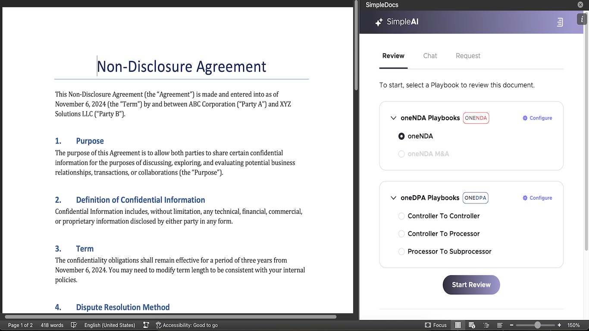Image resolution: width=589 pixels, height=331 pixels.
Task: Click the oneNDA Playbooks section title
Action: tap(430, 118)
